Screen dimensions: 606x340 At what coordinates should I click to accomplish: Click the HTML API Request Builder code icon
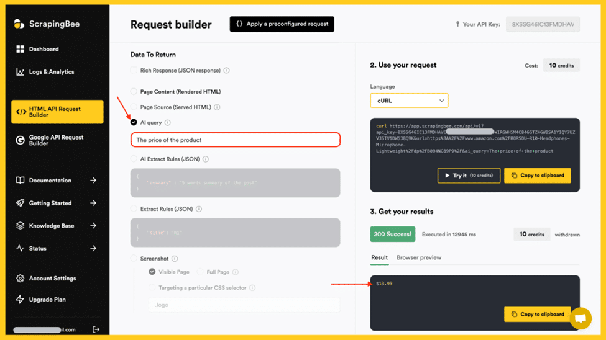pos(21,112)
